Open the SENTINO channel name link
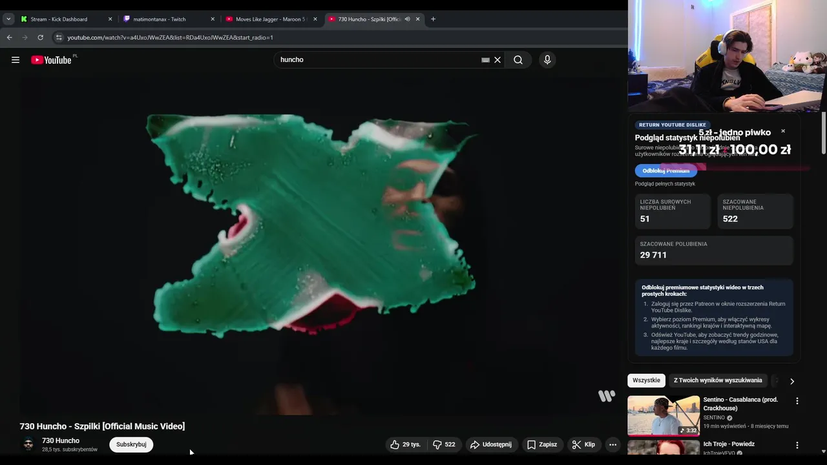827x465 pixels. (714, 418)
